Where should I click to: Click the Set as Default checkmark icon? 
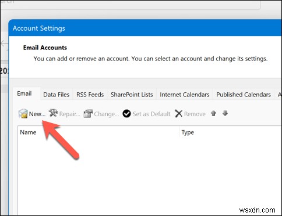pos(127,114)
